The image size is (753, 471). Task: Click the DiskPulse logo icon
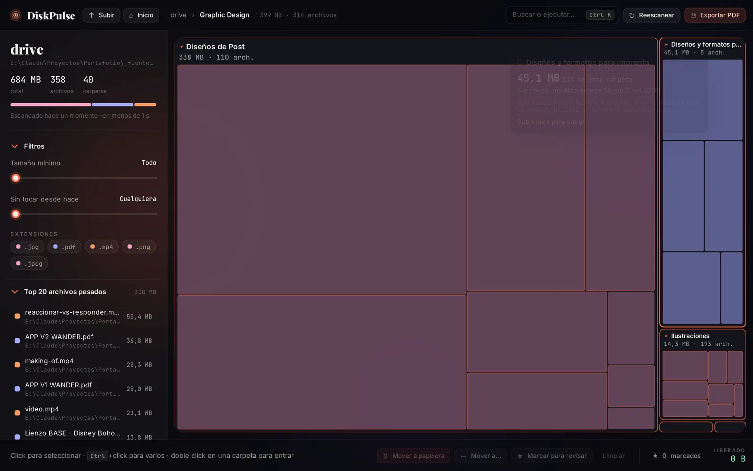tap(16, 15)
